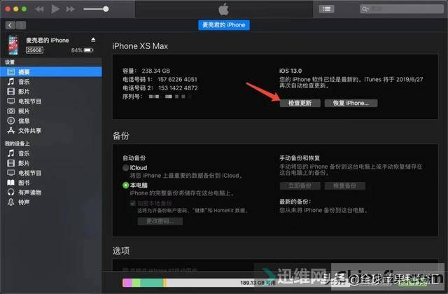Viewport: 448px width, 294px height.
Task: Click the 256GB capacity badge
Action: point(34,50)
